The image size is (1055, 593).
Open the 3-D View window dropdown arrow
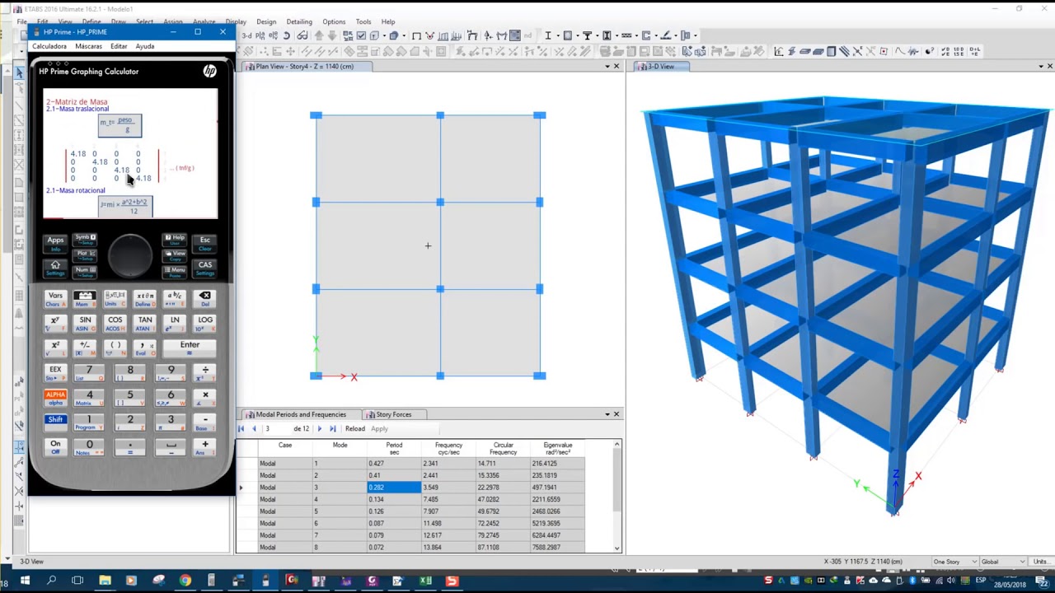1040,66
